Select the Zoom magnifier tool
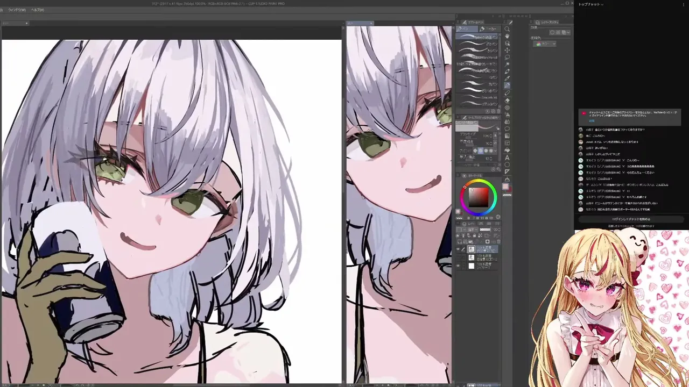The image size is (689, 387). tap(507, 29)
